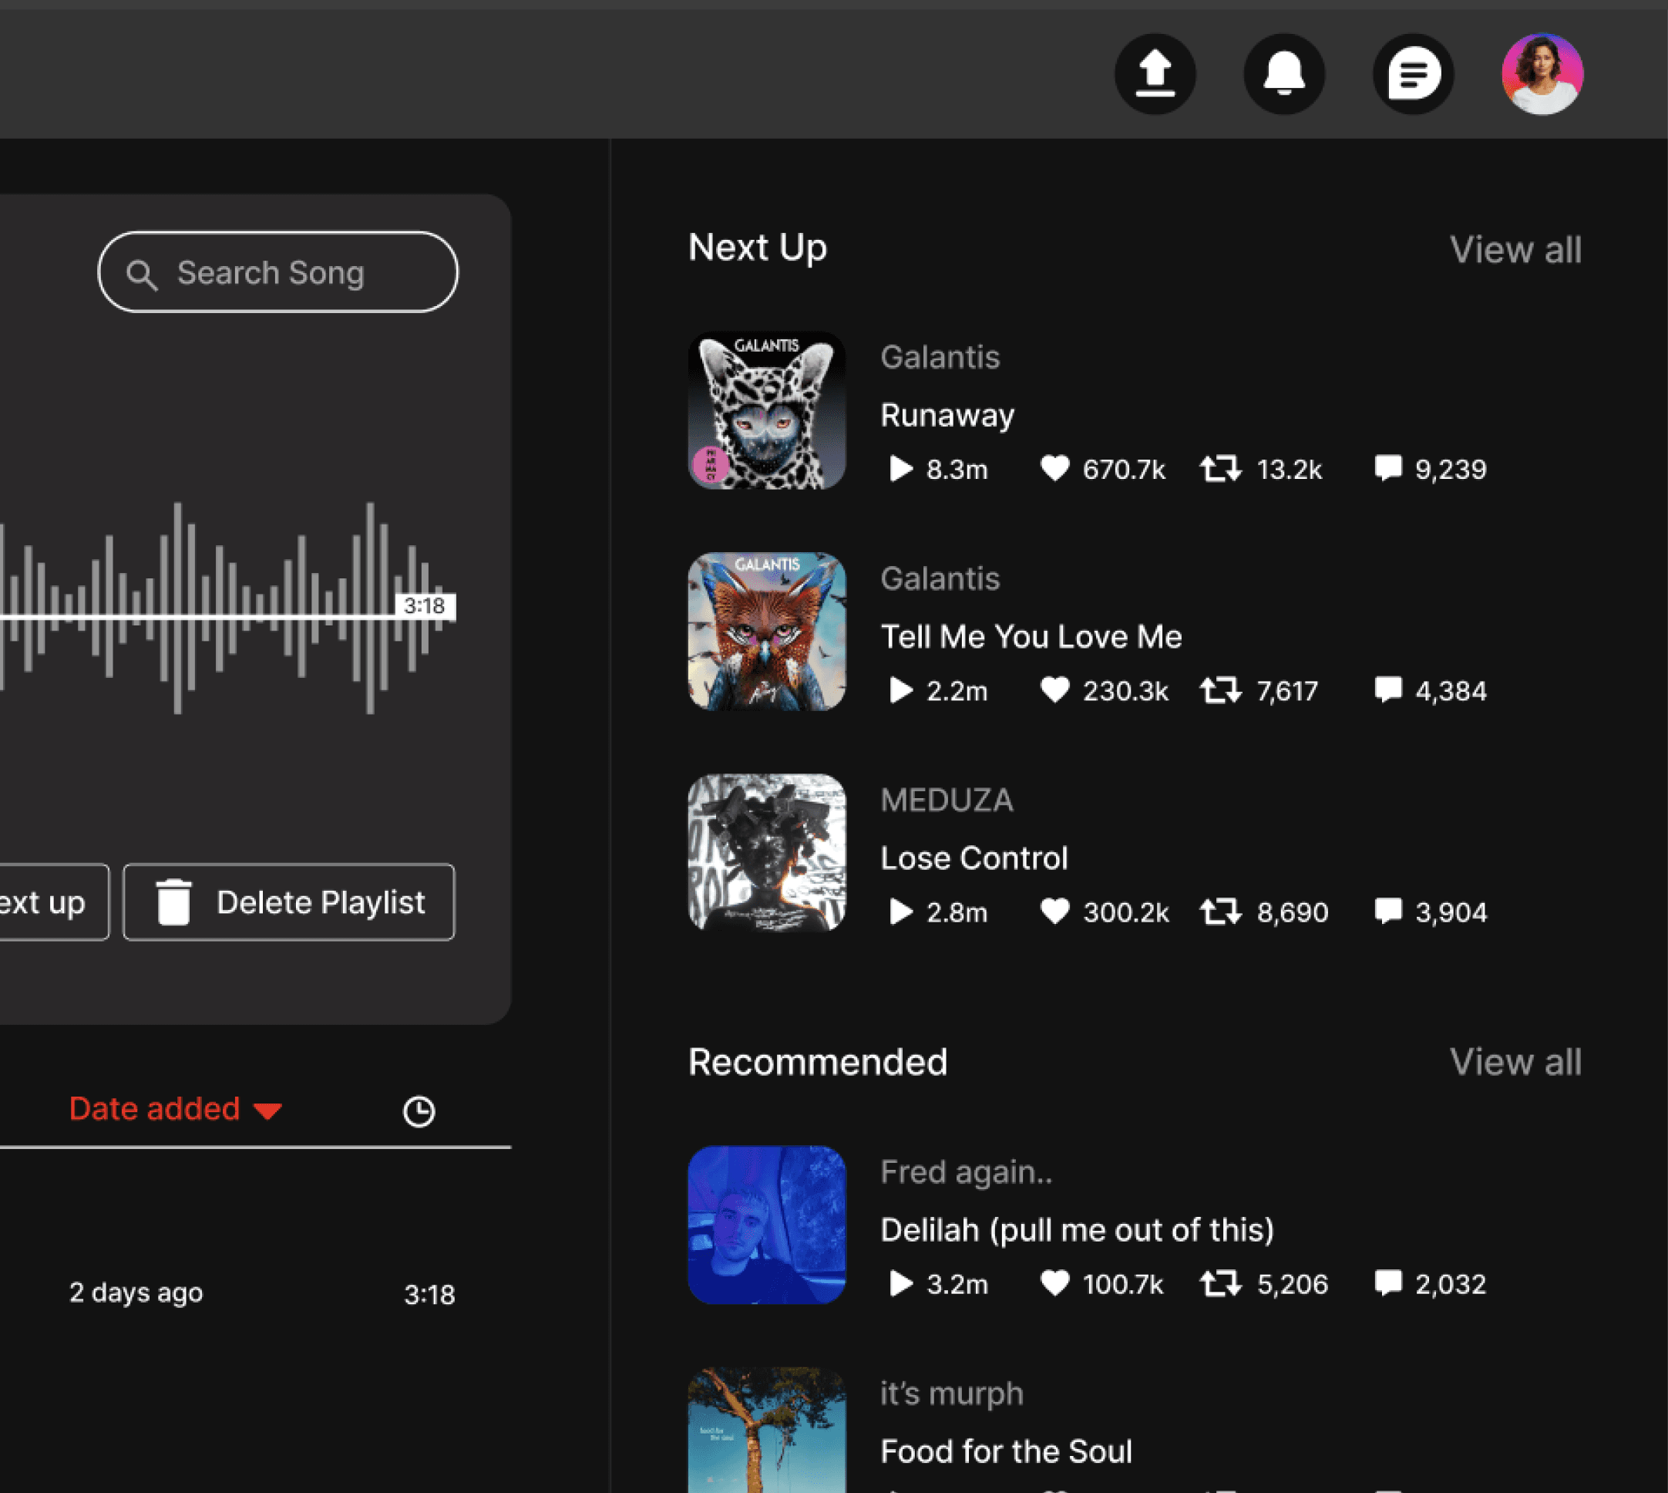Open the messages chat icon

pos(1413,74)
